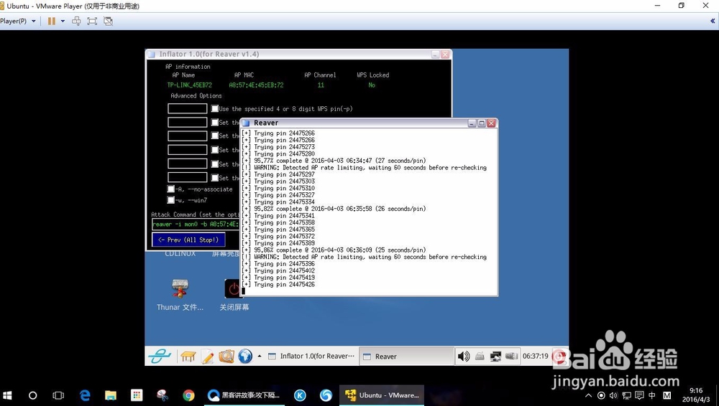The width and height of the screenshot is (719, 406).
Task: Launch the text editor pencil icon
Action: click(208, 357)
